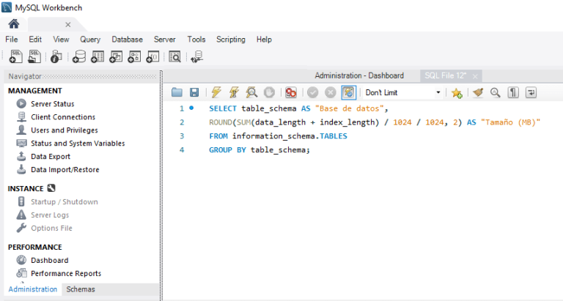This screenshot has width=563, height=301.
Task: Open the File menu
Action: point(12,40)
